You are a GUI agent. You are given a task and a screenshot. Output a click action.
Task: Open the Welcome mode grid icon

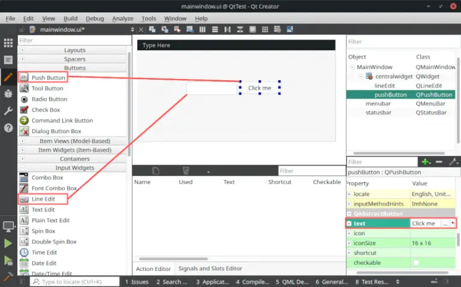(x=8, y=43)
